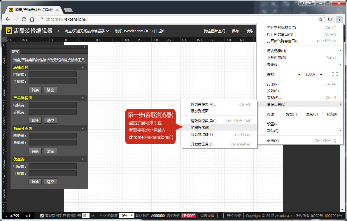Open 下载内容(D) from the menu
The width and height of the screenshot is (347, 221).
(x=300, y=57)
